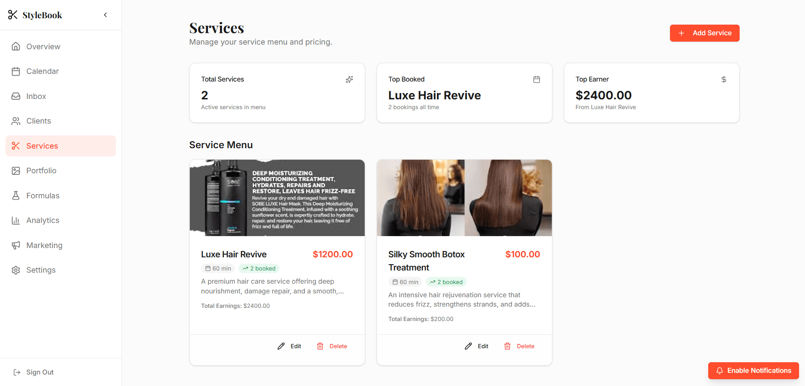The image size is (805, 386).
Task: Click Enable Notifications button
Action: tap(753, 371)
